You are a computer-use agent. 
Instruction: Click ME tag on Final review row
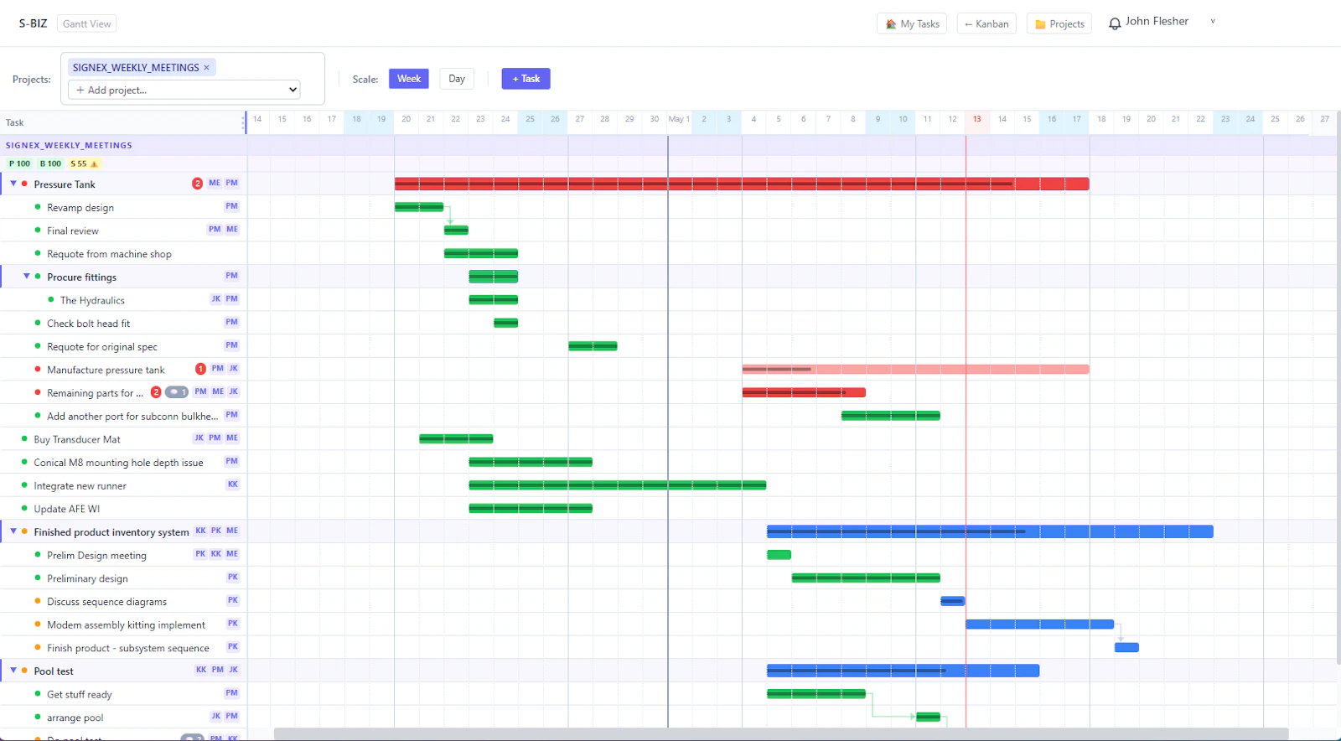tap(232, 229)
